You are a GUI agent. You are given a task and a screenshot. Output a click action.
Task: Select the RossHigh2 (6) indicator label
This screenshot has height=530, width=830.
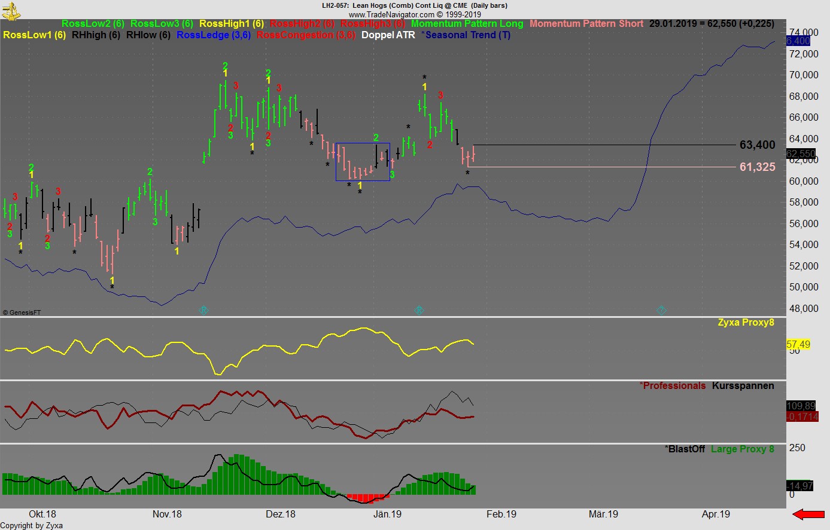point(302,24)
